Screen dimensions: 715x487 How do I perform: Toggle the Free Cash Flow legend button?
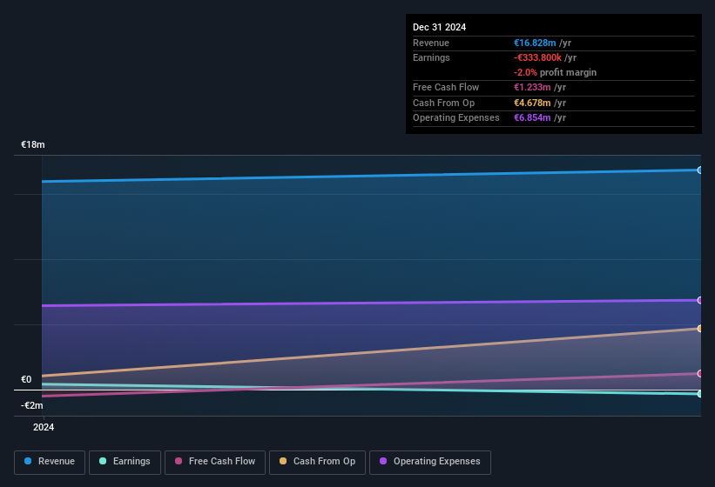point(215,463)
